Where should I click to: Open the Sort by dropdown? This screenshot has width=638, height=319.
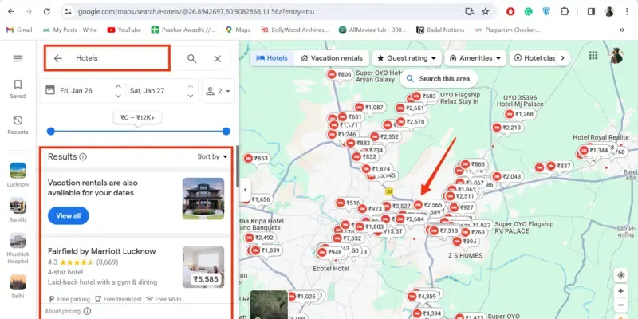pyautogui.click(x=212, y=156)
